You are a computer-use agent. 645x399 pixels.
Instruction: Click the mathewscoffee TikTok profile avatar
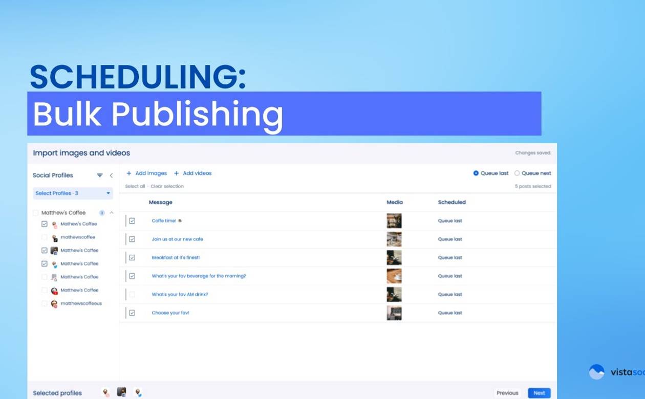54,237
